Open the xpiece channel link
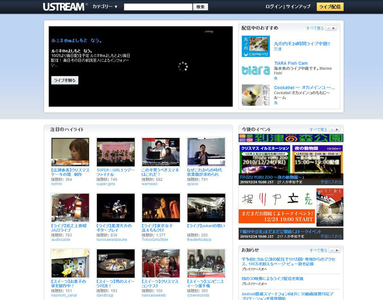Screen dimensions: 383x300 tap(192, 184)
